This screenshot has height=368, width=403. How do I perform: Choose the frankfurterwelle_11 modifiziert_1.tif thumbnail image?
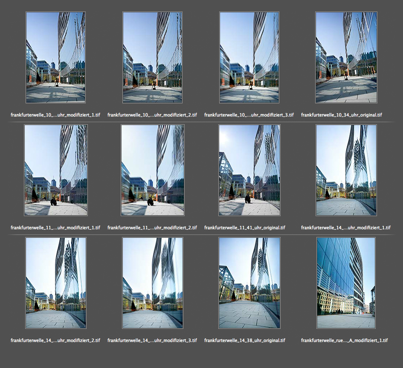pyautogui.click(x=55, y=170)
